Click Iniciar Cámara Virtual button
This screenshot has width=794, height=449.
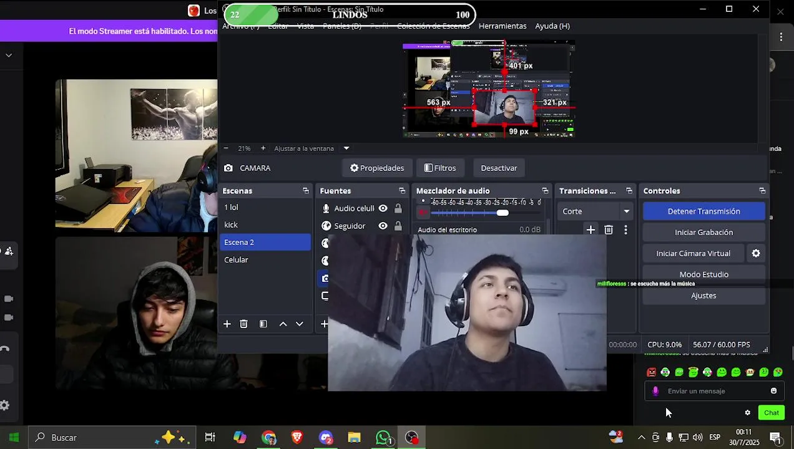693,253
